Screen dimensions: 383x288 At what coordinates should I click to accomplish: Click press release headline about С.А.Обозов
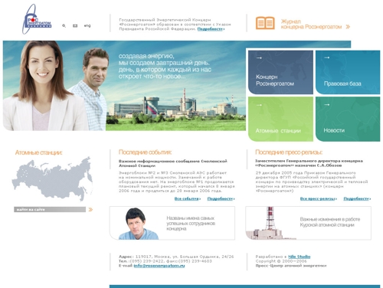coord(309,163)
